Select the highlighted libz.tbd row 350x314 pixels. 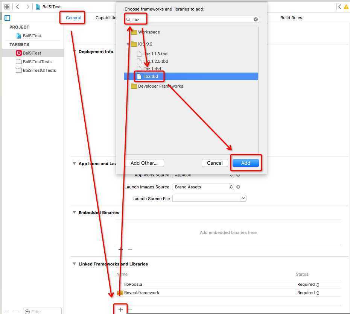pyautogui.click(x=191, y=76)
